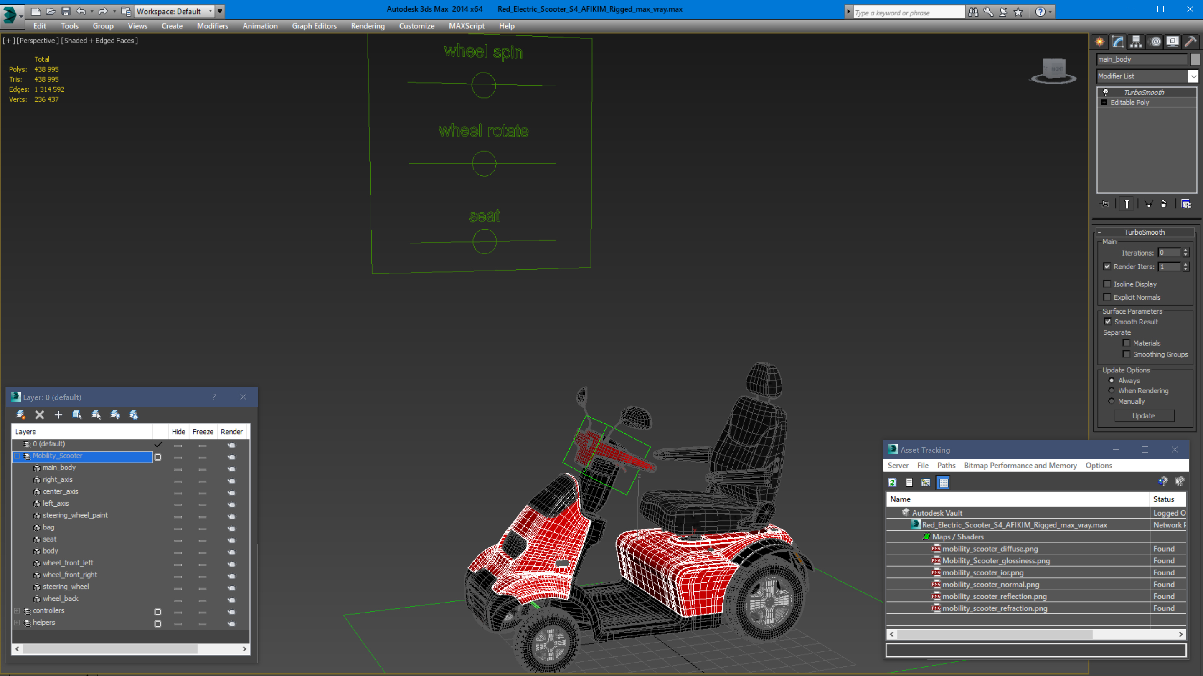1203x676 pixels.
Task: Click the Status column header in Asset Tracking
Action: tap(1167, 499)
